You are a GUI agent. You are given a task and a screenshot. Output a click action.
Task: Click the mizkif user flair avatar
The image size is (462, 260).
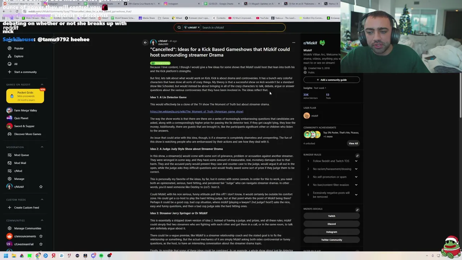[x=306, y=116]
